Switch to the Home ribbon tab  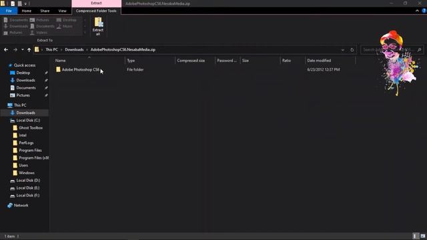tap(27, 11)
